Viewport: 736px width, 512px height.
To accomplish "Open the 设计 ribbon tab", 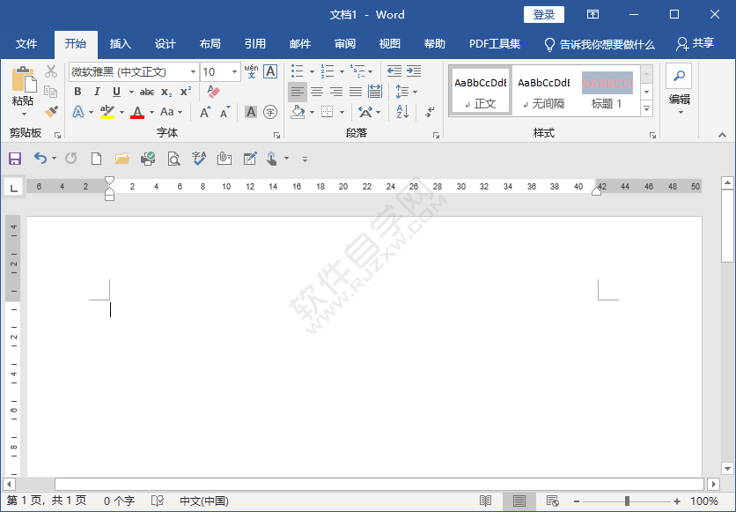I will (x=165, y=43).
